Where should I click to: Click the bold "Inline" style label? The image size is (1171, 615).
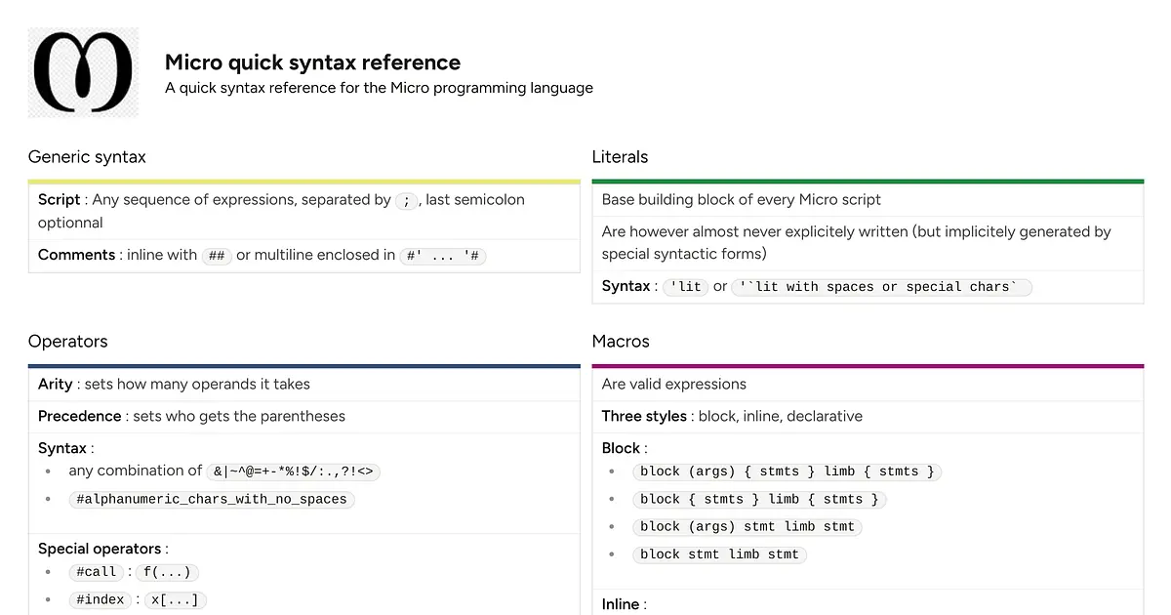pos(621,604)
